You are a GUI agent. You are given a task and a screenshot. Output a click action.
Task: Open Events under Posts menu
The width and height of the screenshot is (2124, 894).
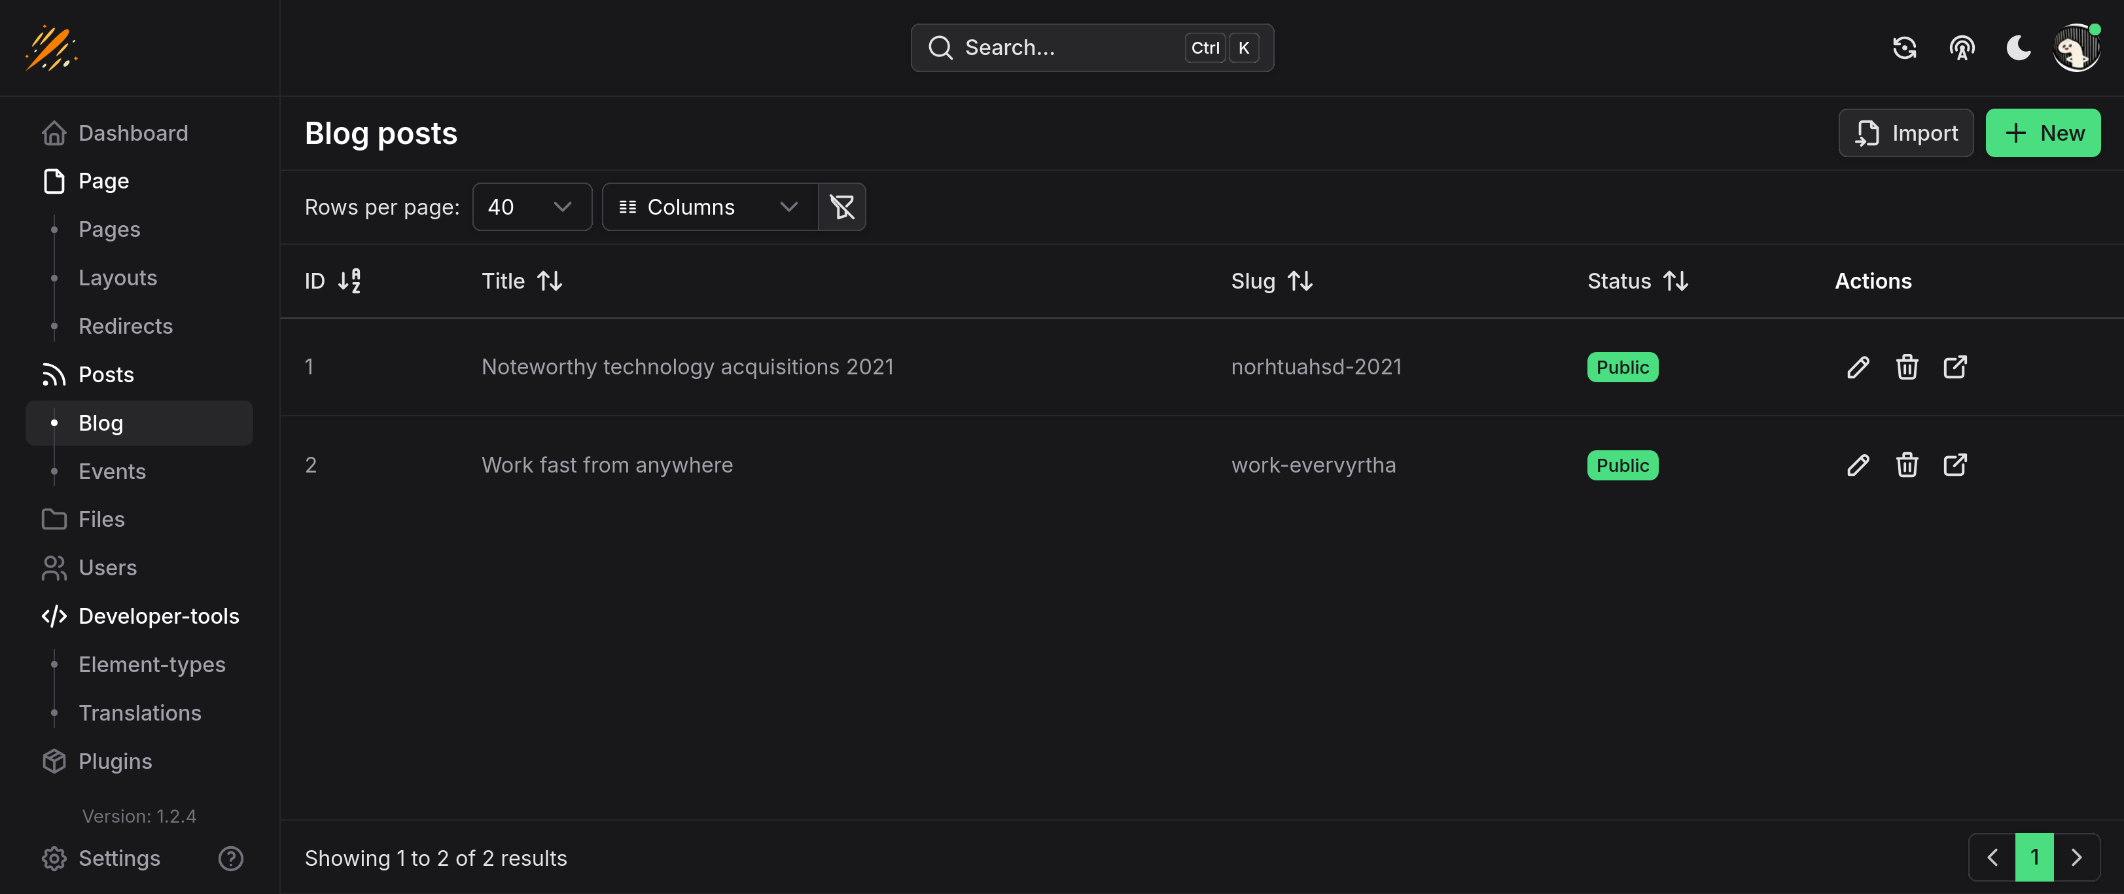click(x=112, y=472)
